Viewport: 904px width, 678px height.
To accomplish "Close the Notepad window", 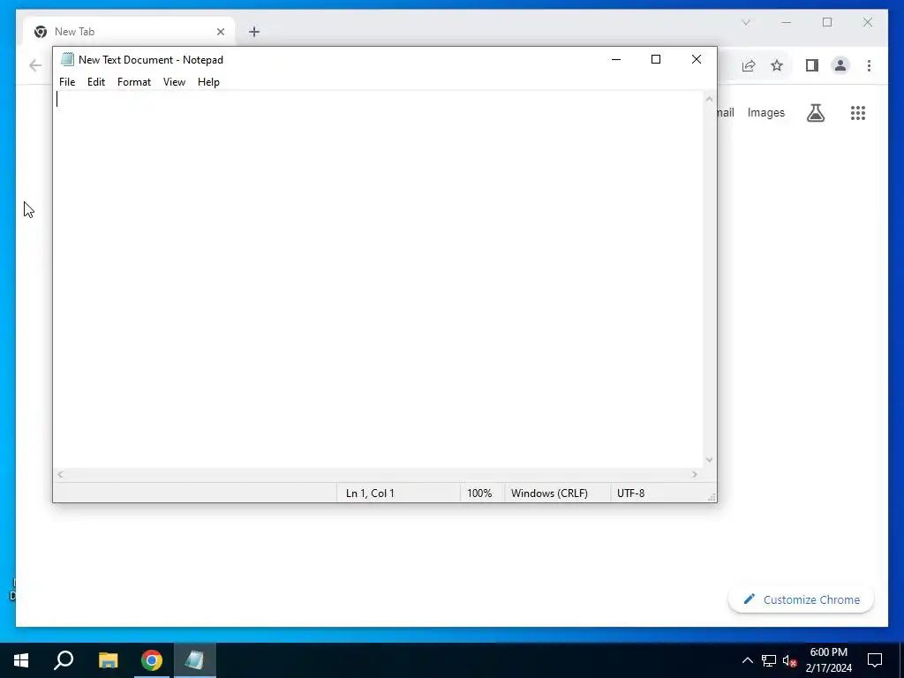I will pos(696,59).
